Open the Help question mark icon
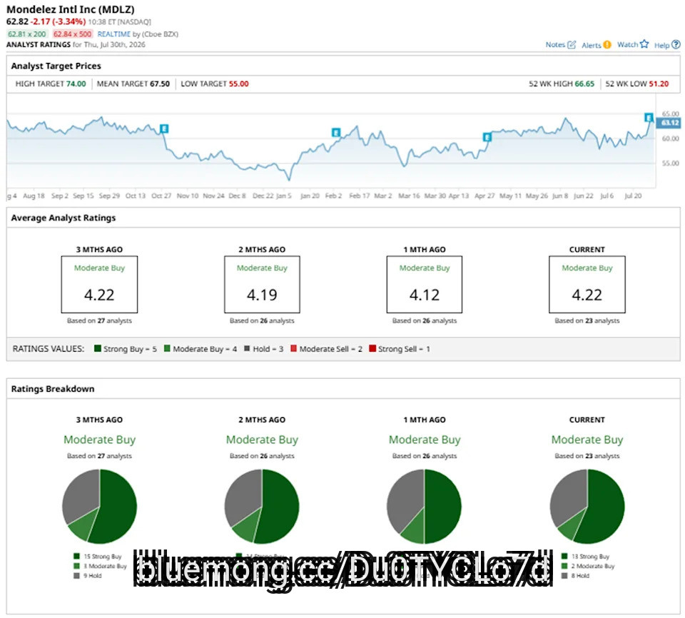This screenshot has height=618, width=685. click(676, 44)
